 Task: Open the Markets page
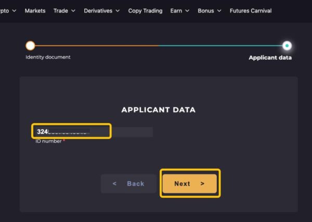click(x=35, y=11)
